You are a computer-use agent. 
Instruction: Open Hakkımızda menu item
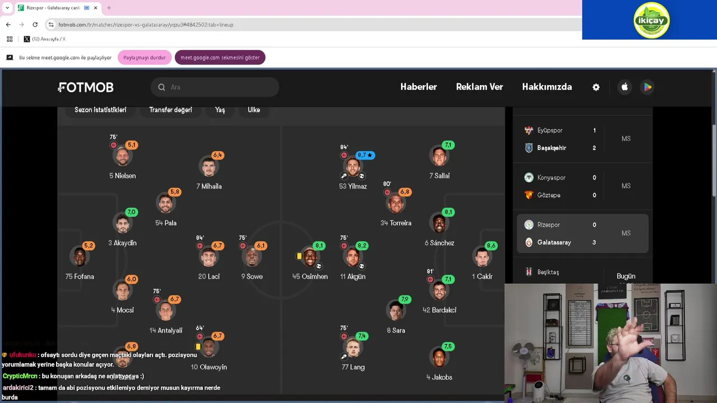point(547,87)
